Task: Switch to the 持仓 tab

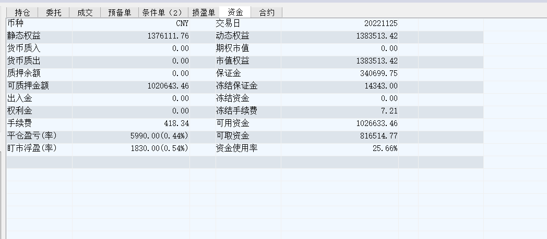Action: pos(22,12)
